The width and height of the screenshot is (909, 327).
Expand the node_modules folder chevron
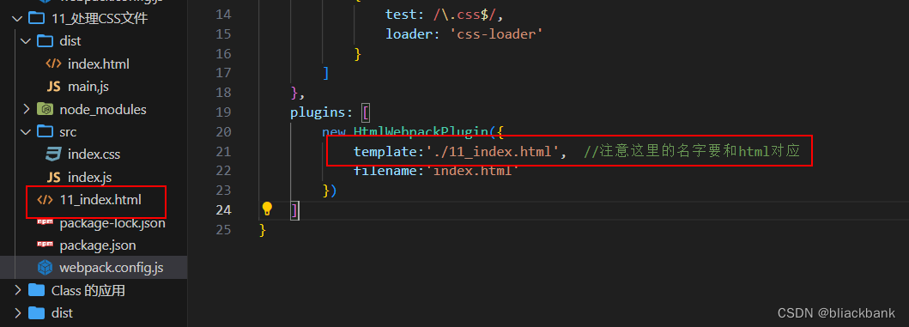26,109
